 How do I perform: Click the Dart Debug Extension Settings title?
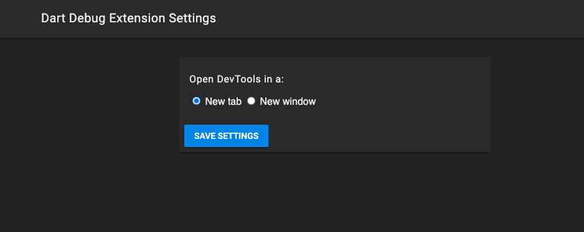coord(128,18)
